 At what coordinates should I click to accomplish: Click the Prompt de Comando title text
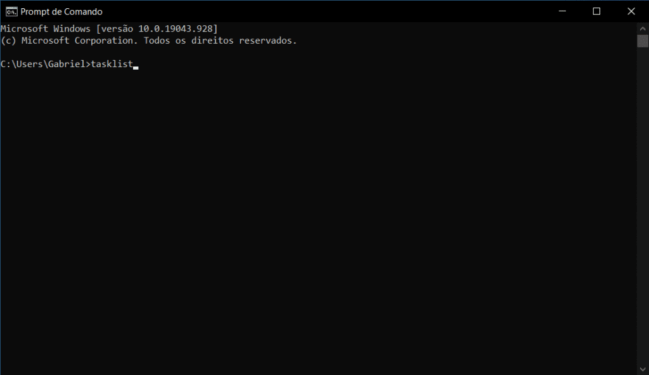click(x=61, y=11)
